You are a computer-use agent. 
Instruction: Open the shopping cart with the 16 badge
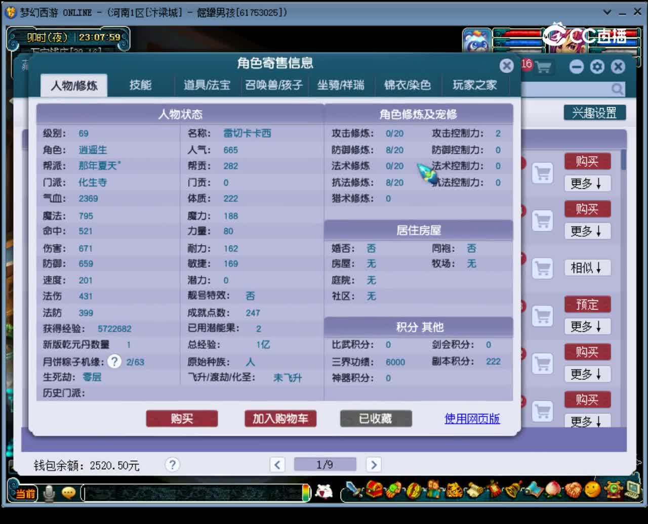543,67
